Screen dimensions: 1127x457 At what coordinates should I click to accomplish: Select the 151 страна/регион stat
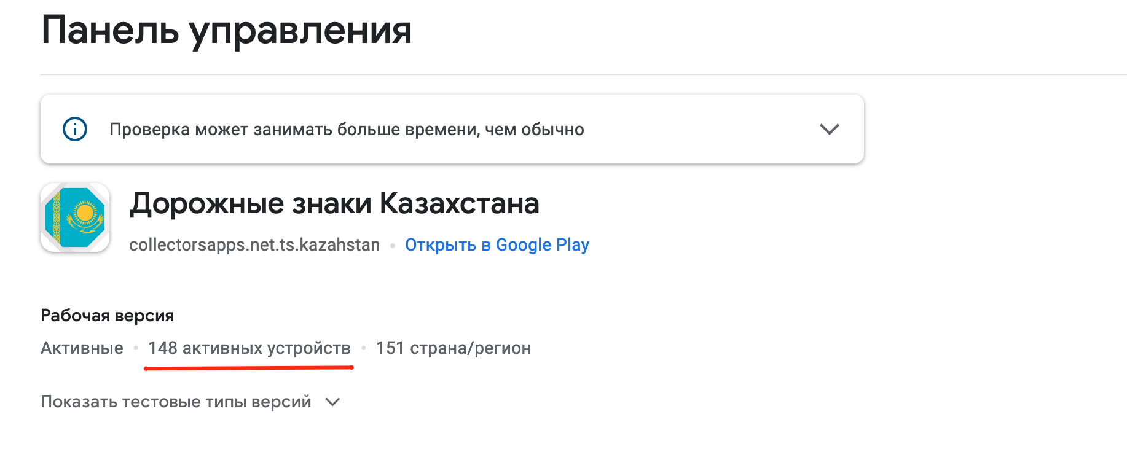(454, 348)
